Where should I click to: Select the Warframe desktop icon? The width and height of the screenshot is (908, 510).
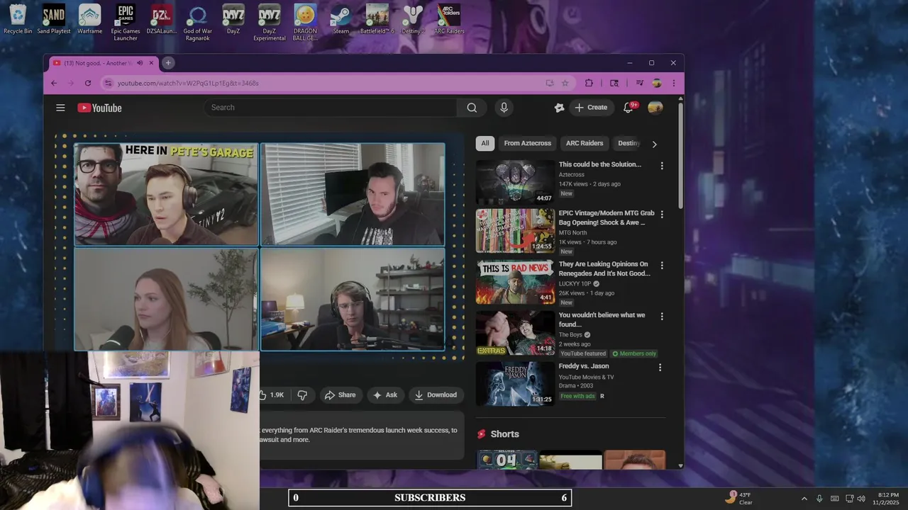coord(89,19)
